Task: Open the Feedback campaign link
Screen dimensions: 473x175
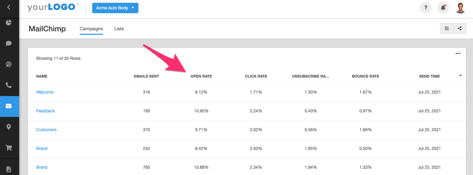Action: [x=46, y=111]
